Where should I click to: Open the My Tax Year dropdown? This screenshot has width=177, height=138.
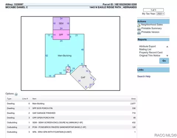coord(160,14)
